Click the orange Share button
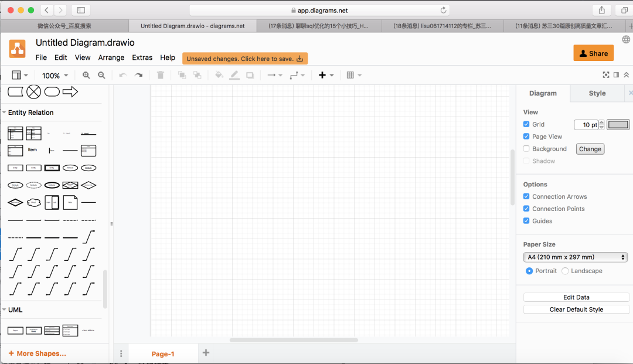The width and height of the screenshot is (633, 364). tap(593, 53)
